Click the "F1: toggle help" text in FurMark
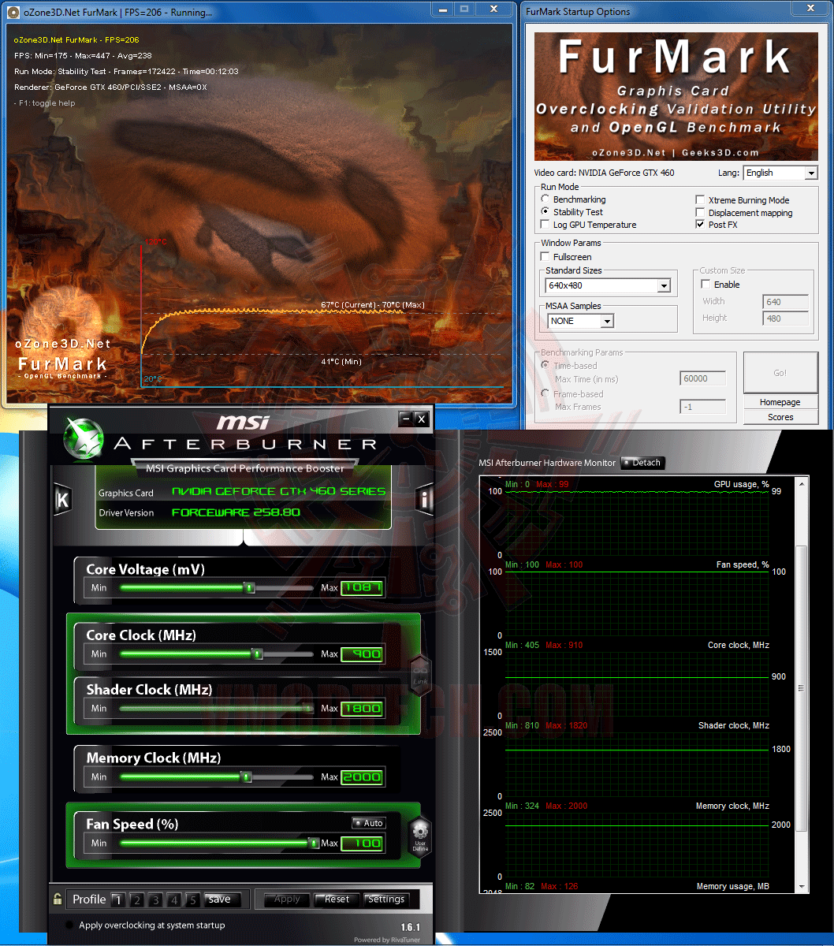834x946 pixels. click(45, 103)
